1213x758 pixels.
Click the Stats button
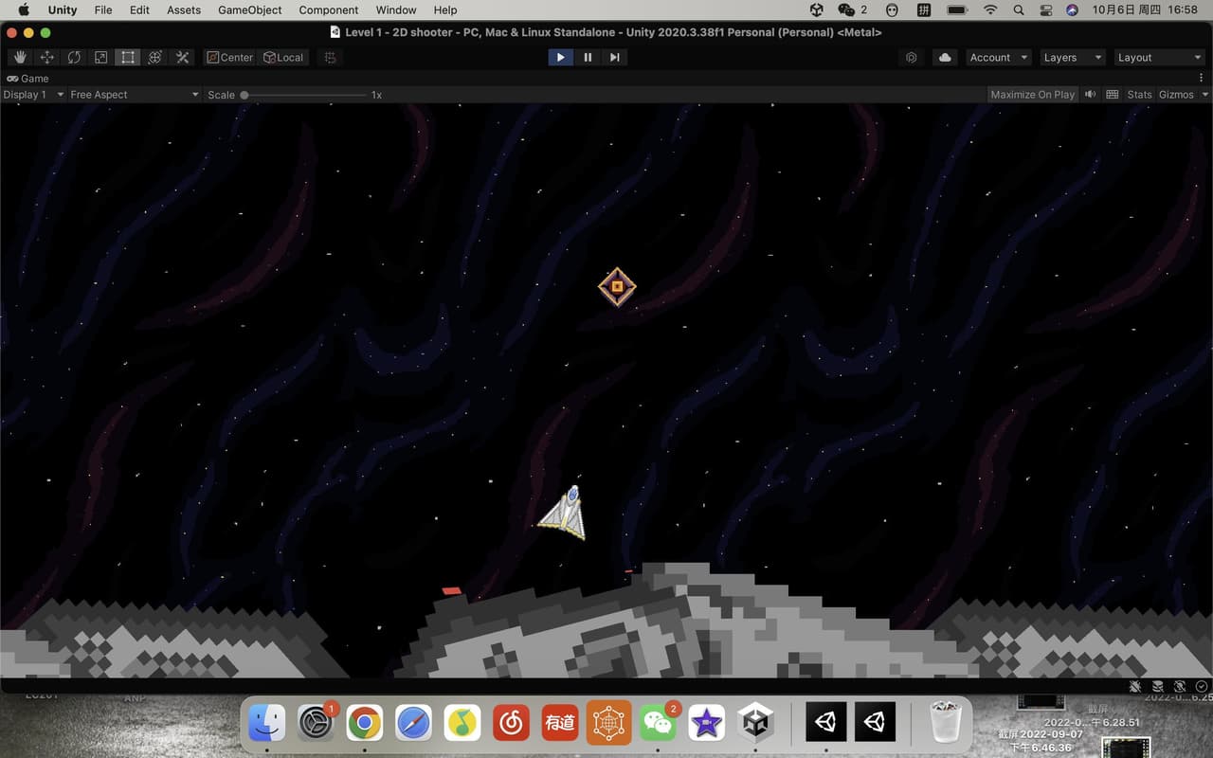point(1139,95)
